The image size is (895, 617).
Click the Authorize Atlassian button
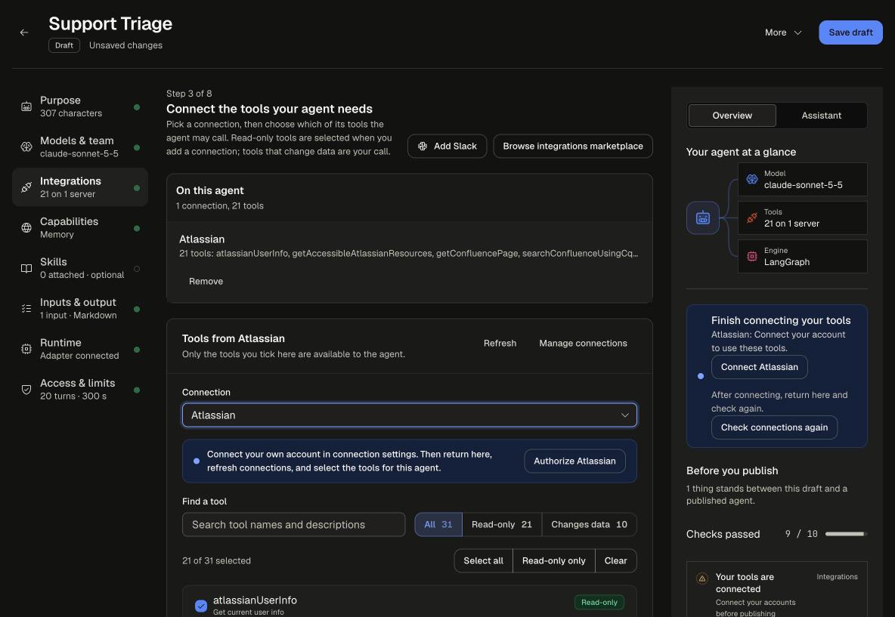(x=574, y=461)
